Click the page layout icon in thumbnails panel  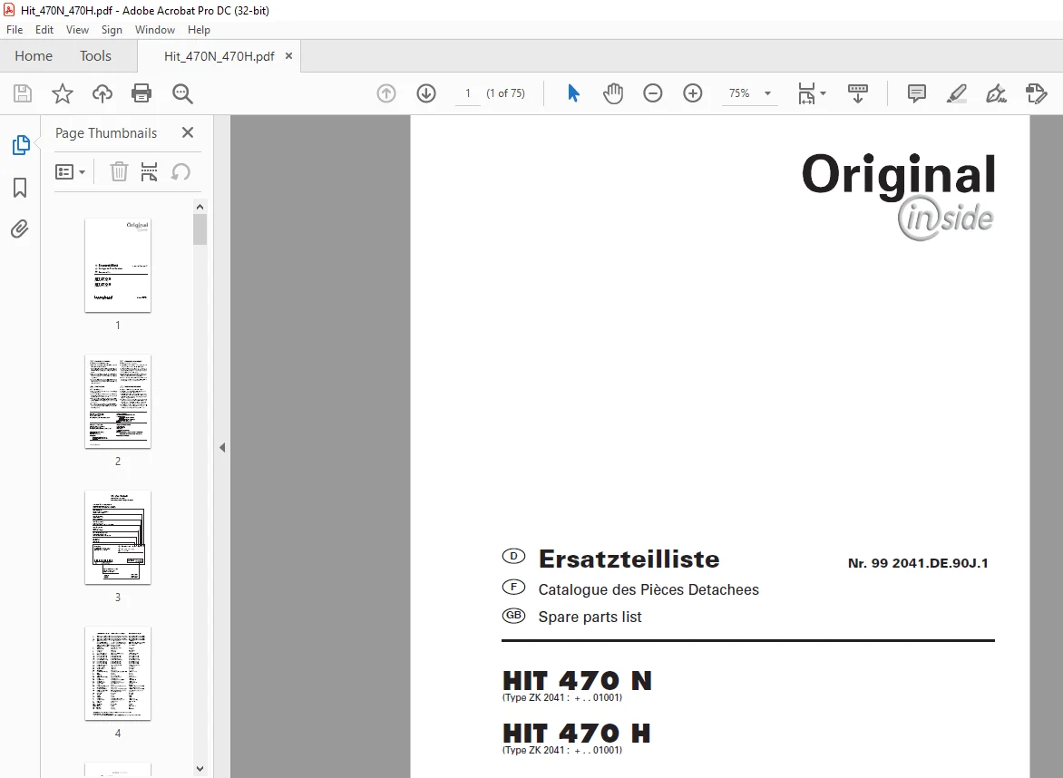tap(149, 172)
